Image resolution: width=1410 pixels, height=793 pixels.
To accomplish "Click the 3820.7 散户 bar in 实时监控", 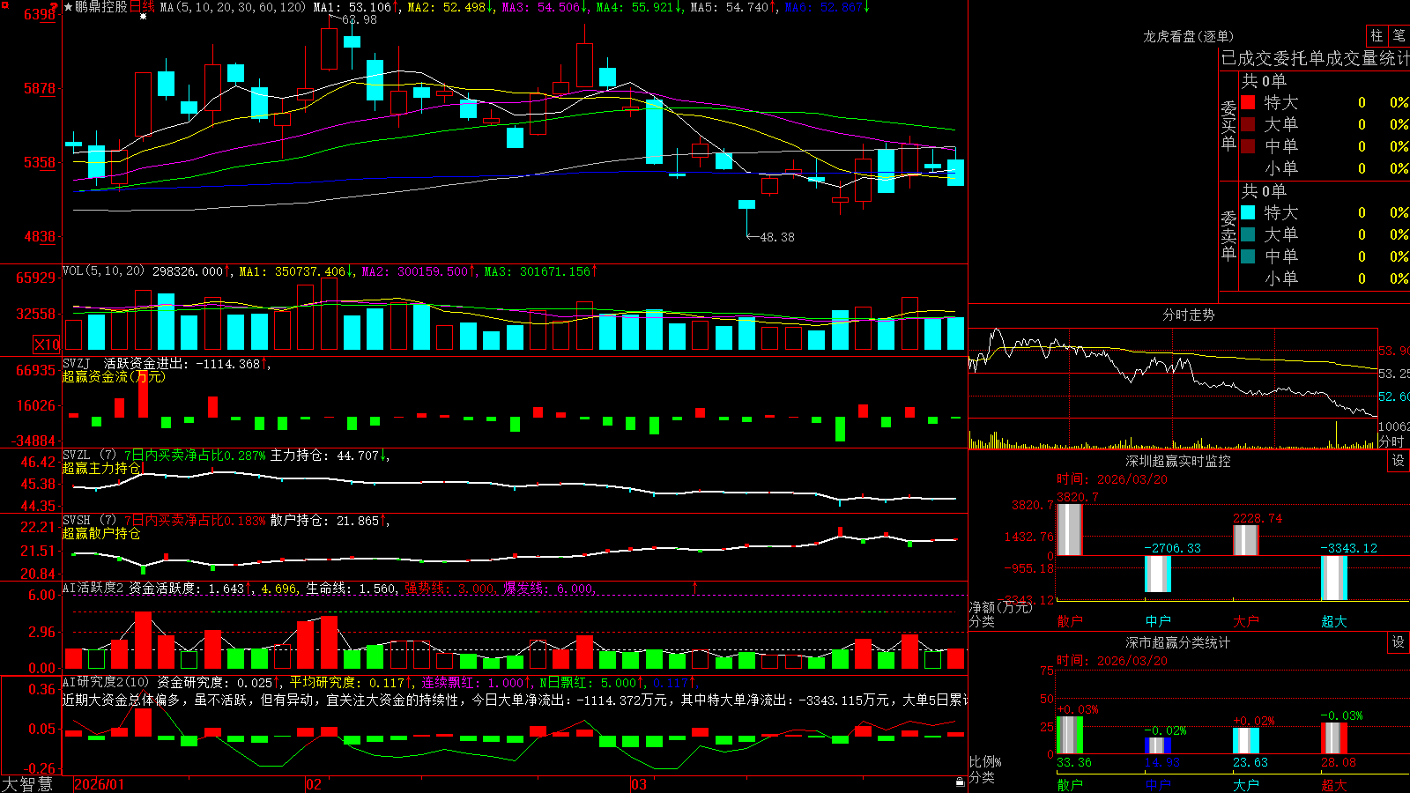I will pyautogui.click(x=1069, y=530).
